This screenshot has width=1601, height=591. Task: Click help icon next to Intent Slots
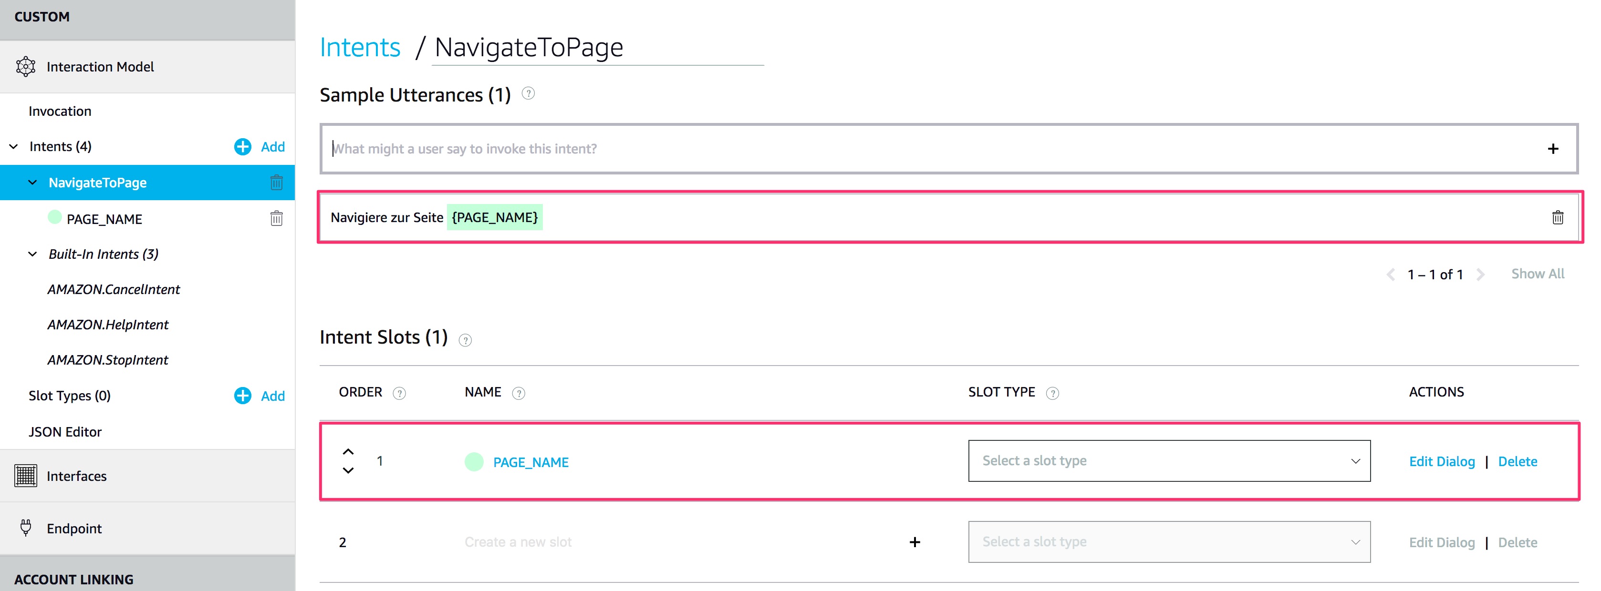pos(465,340)
